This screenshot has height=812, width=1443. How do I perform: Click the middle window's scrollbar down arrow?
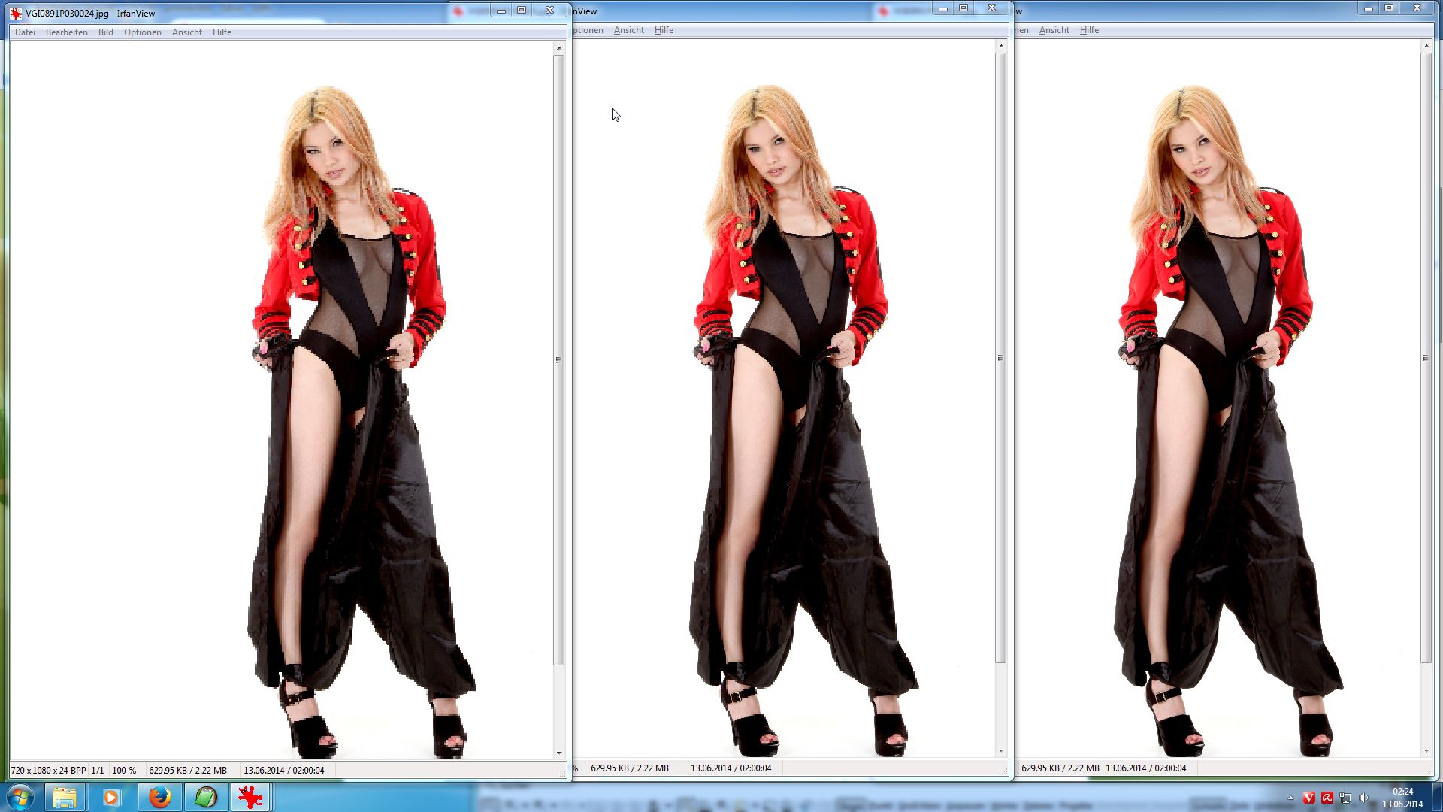tap(1000, 750)
